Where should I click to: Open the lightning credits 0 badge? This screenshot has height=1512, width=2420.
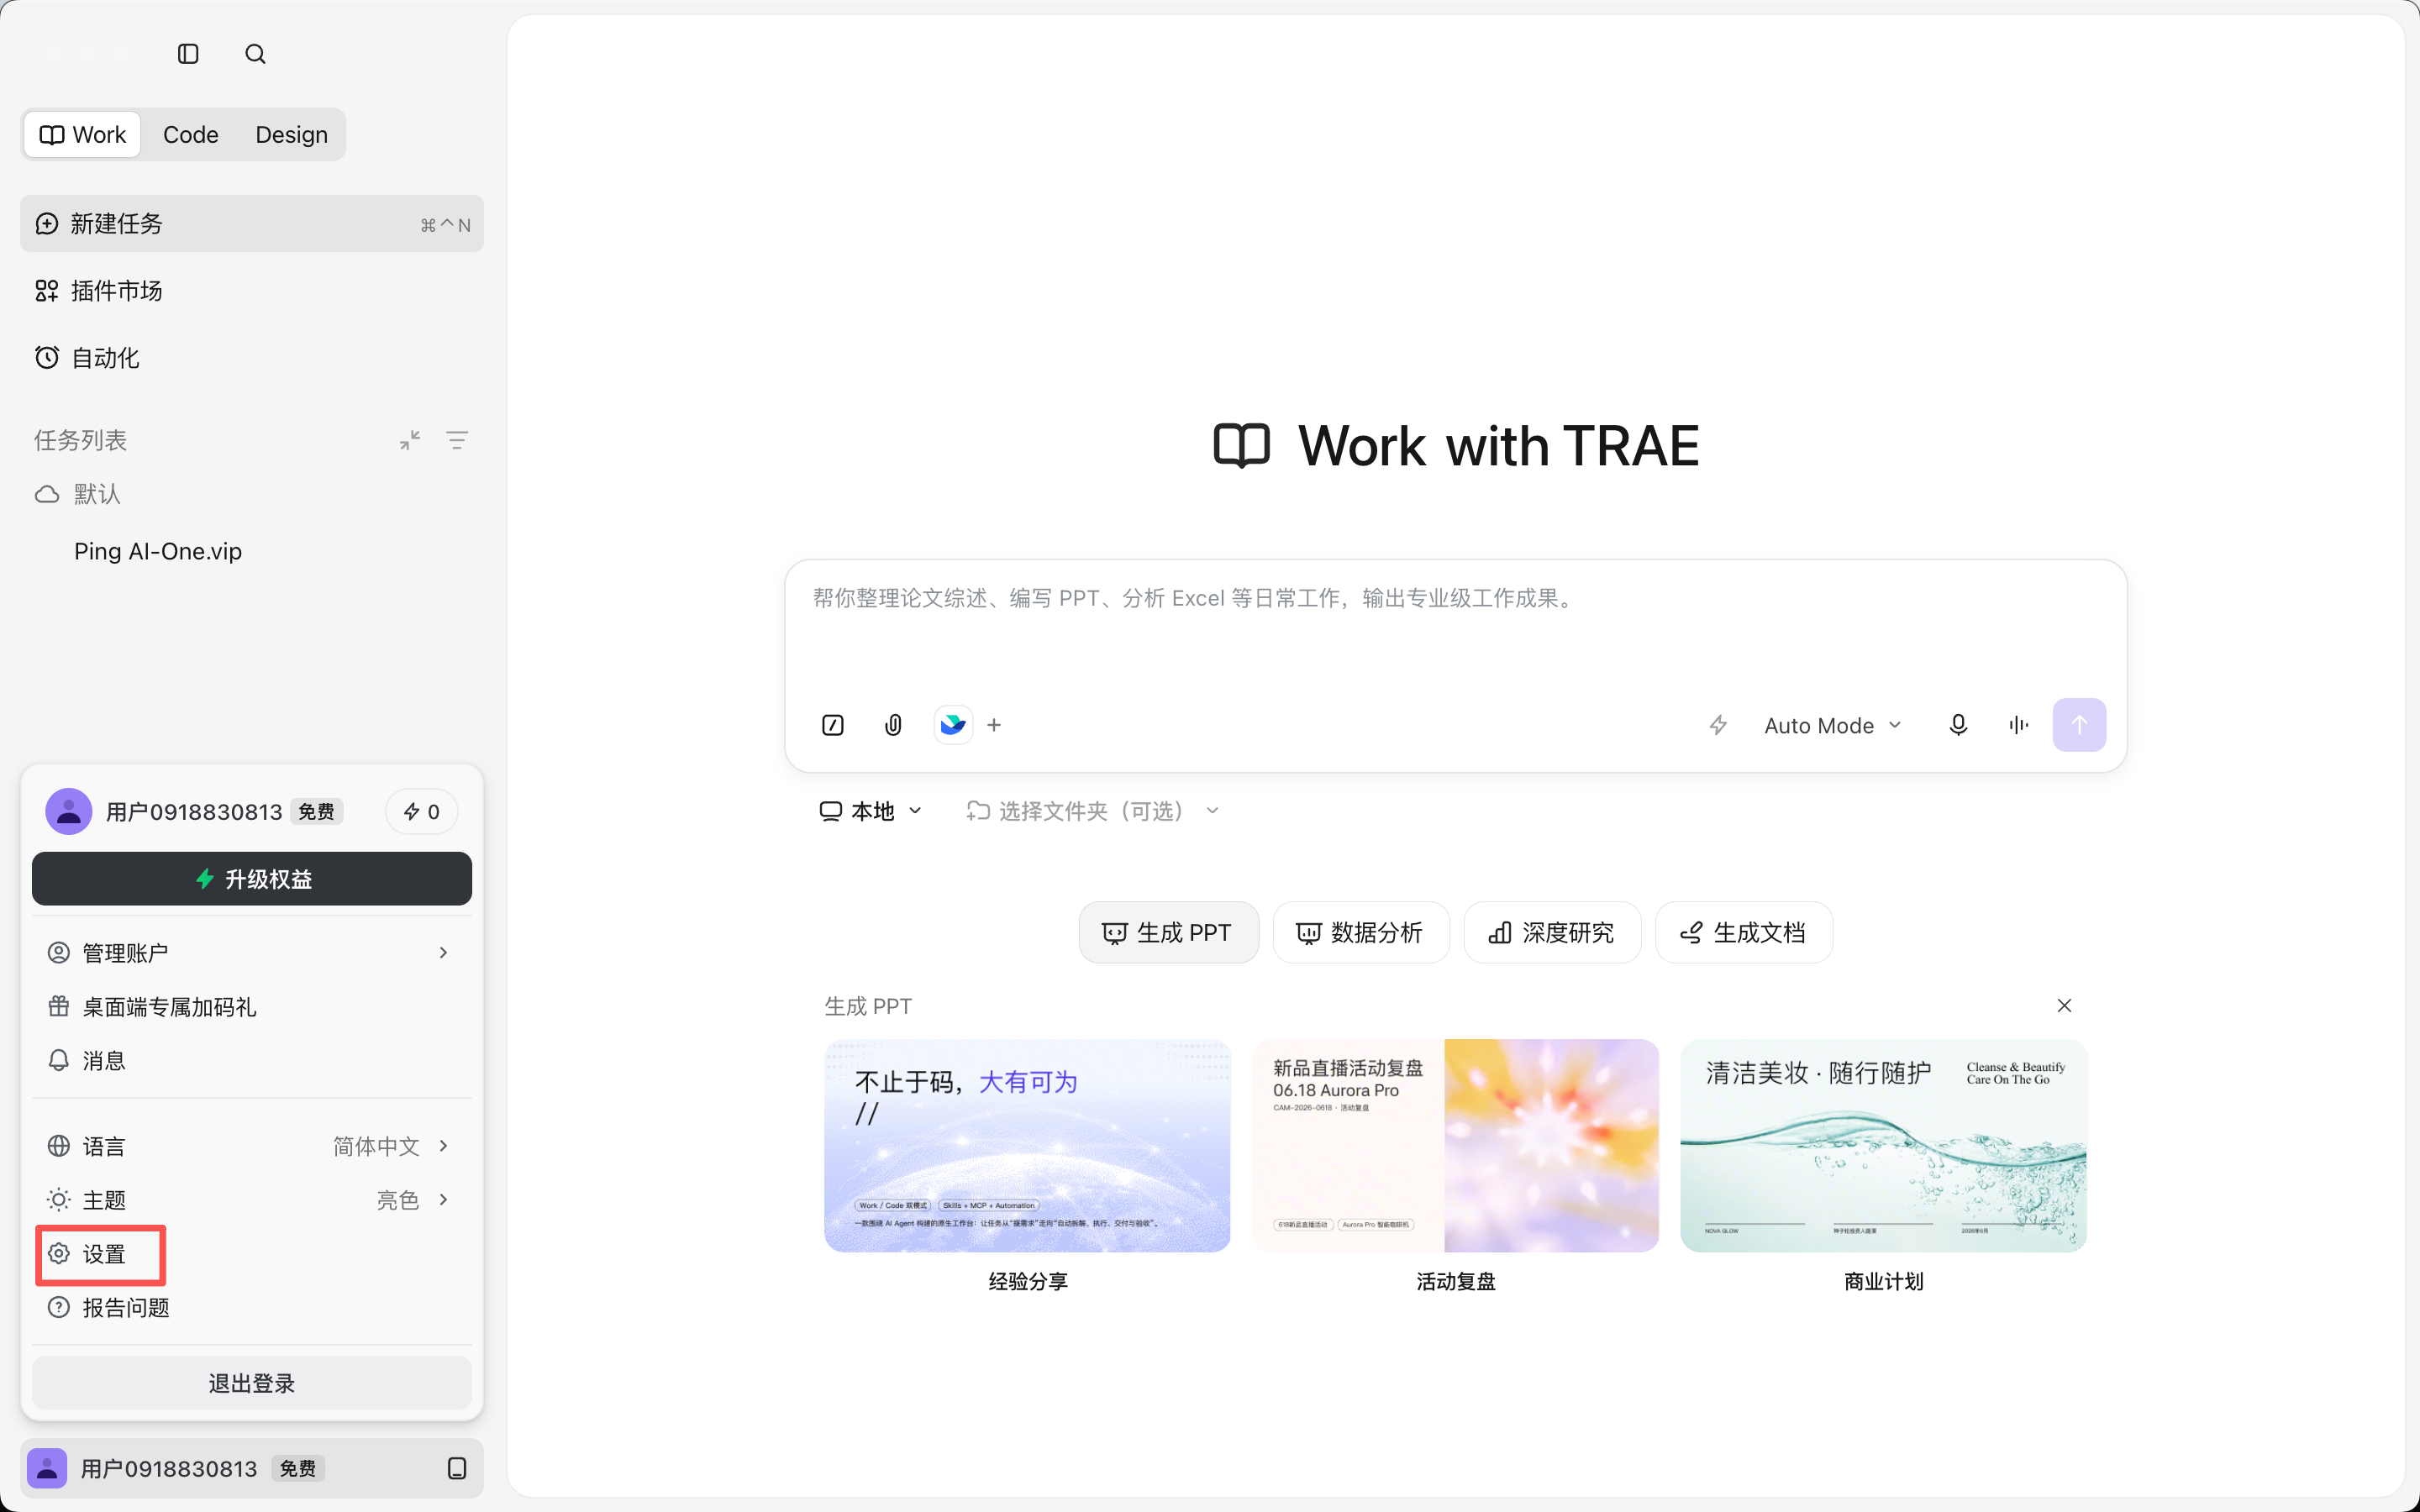click(x=421, y=811)
